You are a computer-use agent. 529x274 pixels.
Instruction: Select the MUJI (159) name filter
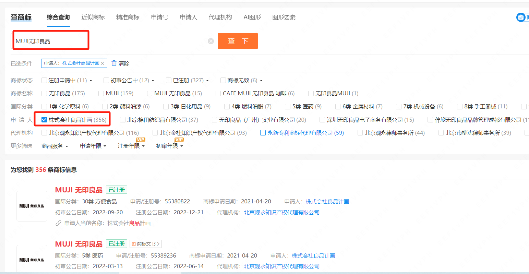click(x=101, y=93)
